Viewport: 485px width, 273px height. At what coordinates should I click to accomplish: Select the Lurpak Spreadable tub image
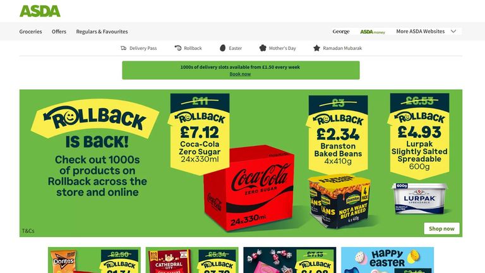[x=419, y=198]
